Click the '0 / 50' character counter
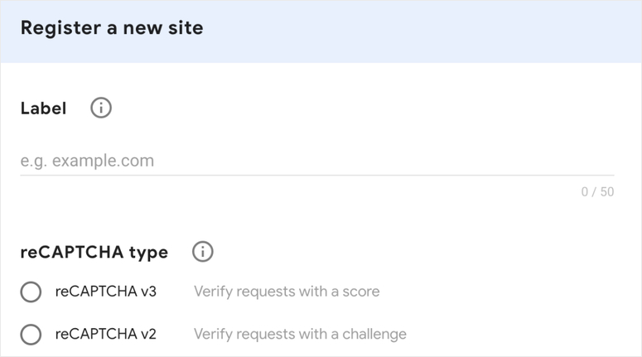642x357 pixels. (x=597, y=191)
